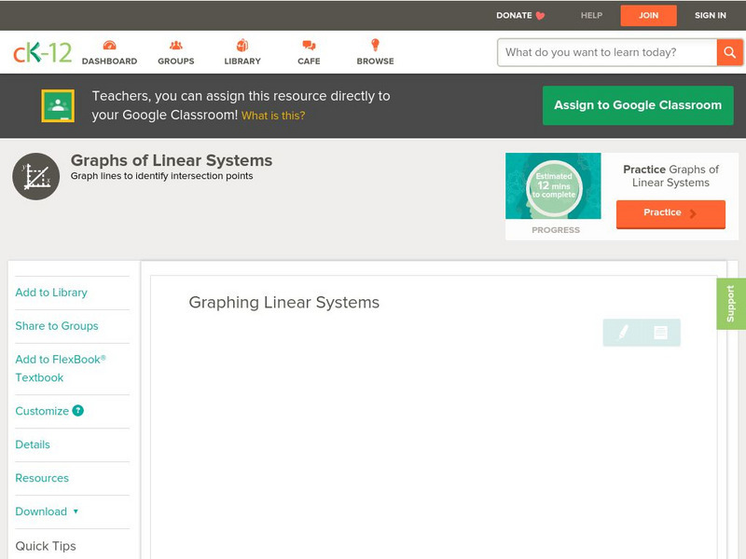Click the Browse lightbulb icon
Screen dimensions: 746x559
click(x=375, y=46)
